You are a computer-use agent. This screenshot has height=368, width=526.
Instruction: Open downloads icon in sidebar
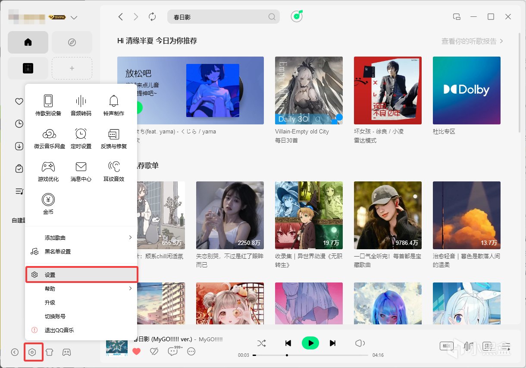click(19, 146)
